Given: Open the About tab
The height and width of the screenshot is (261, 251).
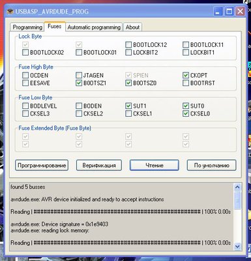Looking at the screenshot, I should (132, 27).
